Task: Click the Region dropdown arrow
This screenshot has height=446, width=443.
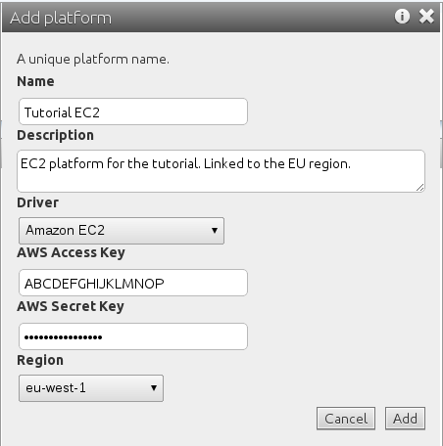Action: [154, 388]
